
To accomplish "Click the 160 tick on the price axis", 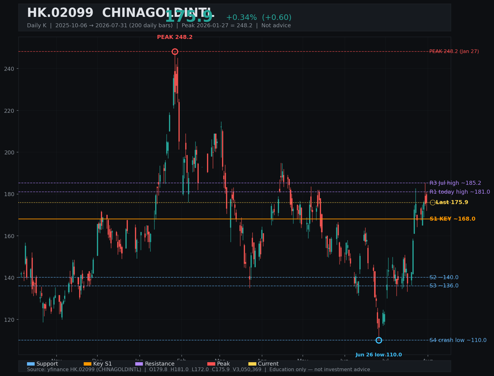I will pyautogui.click(x=9, y=236).
